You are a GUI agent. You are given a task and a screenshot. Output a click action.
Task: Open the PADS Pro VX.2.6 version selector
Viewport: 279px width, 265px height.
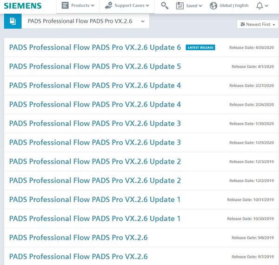coord(86,21)
